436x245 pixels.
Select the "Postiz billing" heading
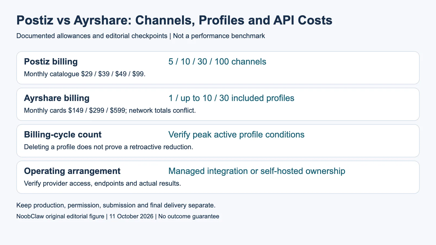tap(51, 62)
